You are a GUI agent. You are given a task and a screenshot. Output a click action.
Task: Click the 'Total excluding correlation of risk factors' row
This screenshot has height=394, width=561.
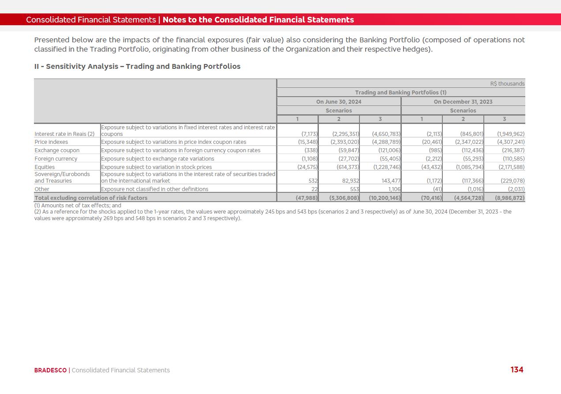pos(91,198)
